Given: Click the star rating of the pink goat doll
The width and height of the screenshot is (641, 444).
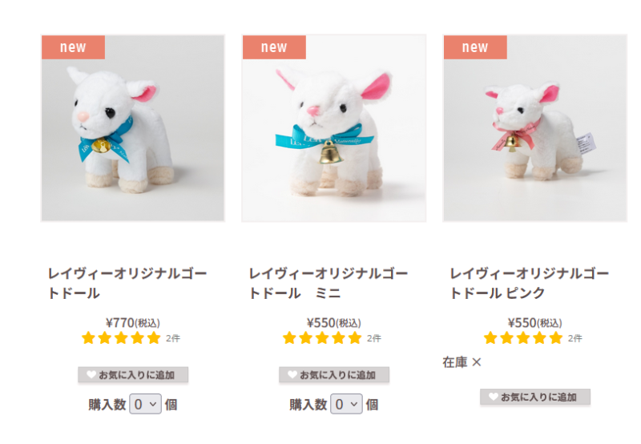Looking at the screenshot, I should pyautogui.click(x=523, y=338).
